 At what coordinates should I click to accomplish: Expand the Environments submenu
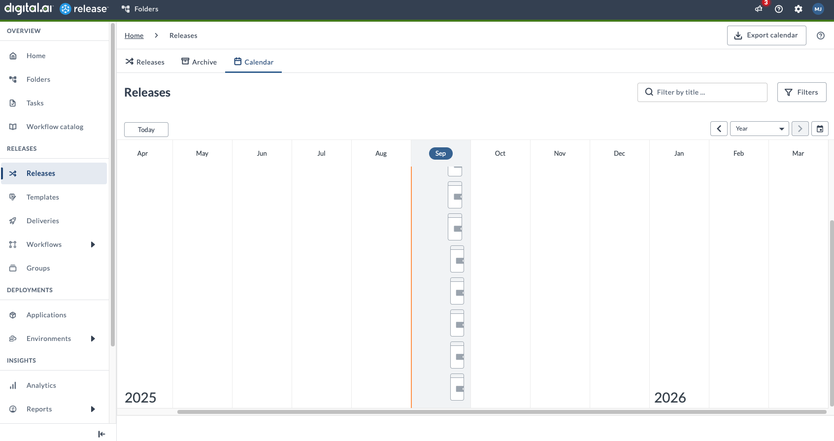click(93, 339)
